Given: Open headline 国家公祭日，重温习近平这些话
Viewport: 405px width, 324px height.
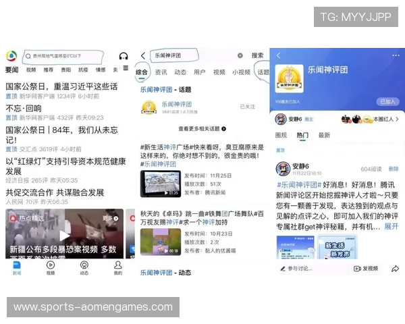Looking at the screenshot, I should pos(61,86).
